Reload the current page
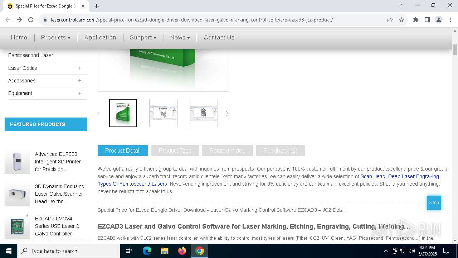 (x=31, y=20)
